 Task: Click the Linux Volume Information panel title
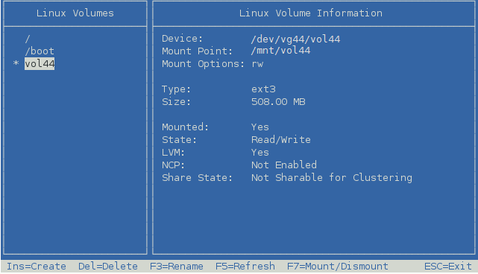311,13
